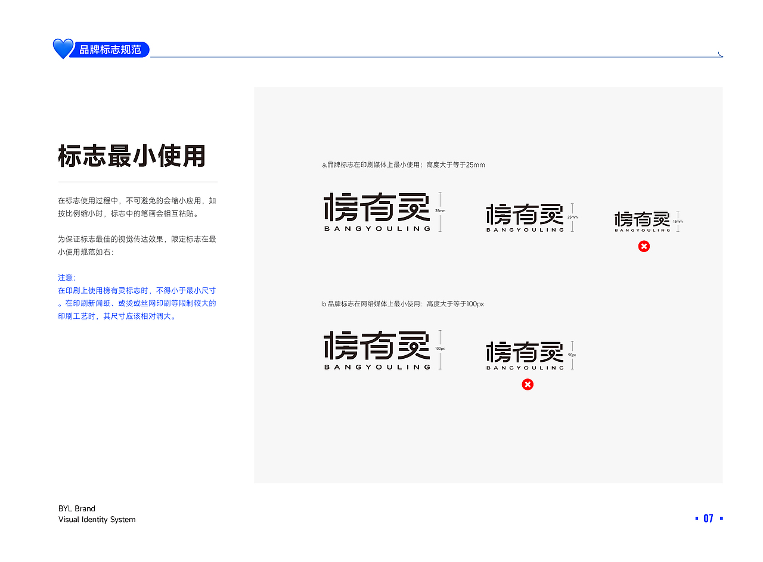Click the BYL Brand footer text

76,508
